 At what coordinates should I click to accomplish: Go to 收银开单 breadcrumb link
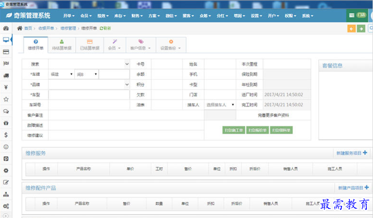[46, 28]
